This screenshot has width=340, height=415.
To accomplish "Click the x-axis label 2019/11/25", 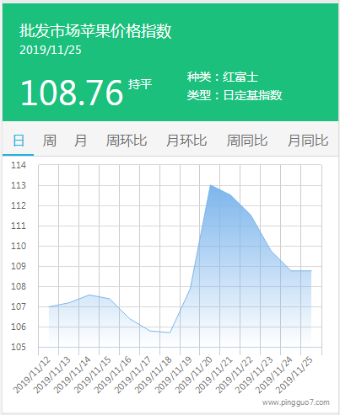I will (294, 375).
